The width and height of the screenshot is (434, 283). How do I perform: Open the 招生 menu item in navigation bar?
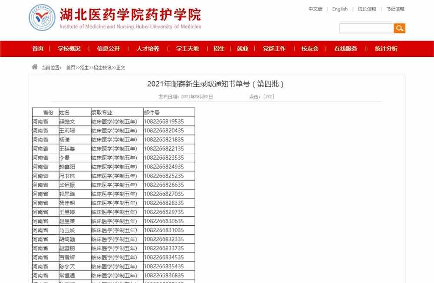pyautogui.click(x=219, y=49)
